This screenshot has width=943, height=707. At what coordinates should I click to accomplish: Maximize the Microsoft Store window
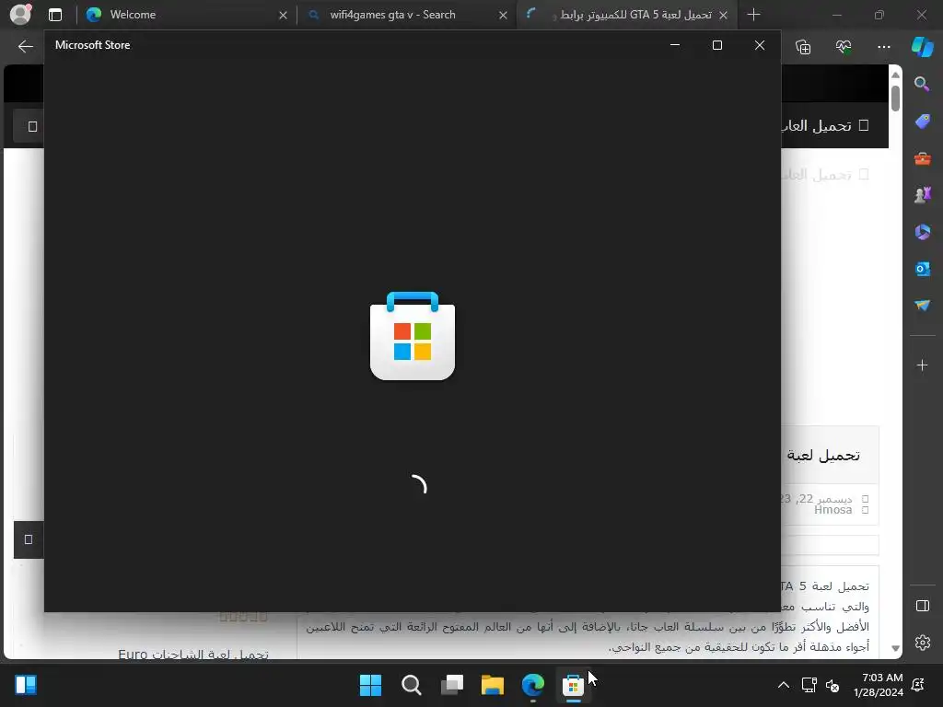click(x=716, y=45)
